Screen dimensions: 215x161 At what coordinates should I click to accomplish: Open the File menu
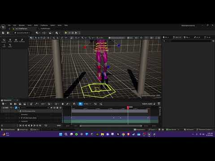9,25
